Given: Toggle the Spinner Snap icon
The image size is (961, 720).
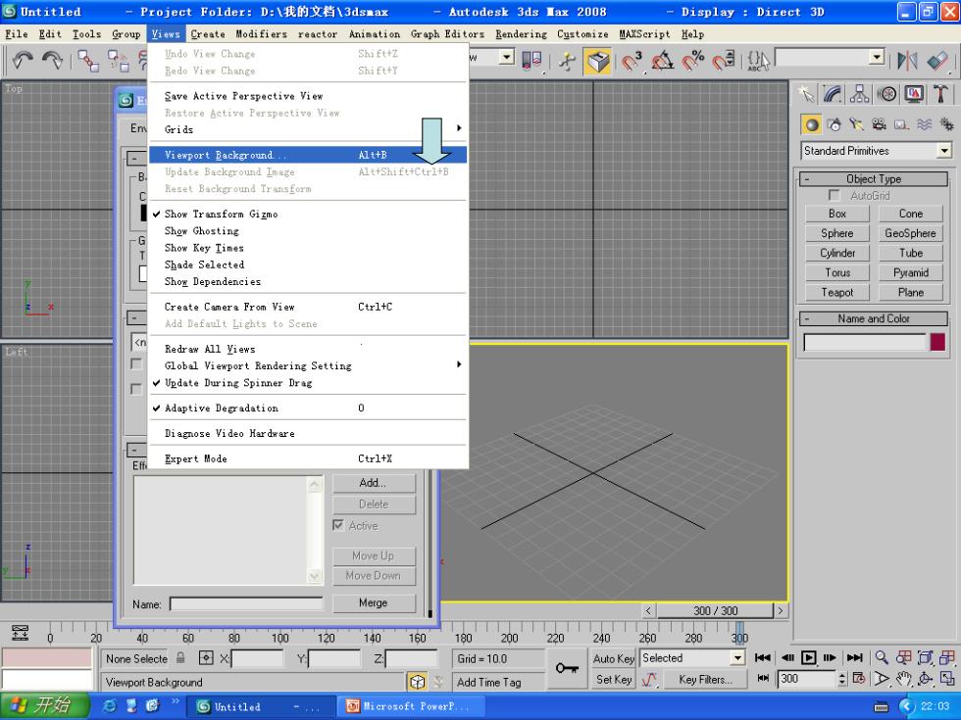Looking at the screenshot, I should (x=724, y=61).
